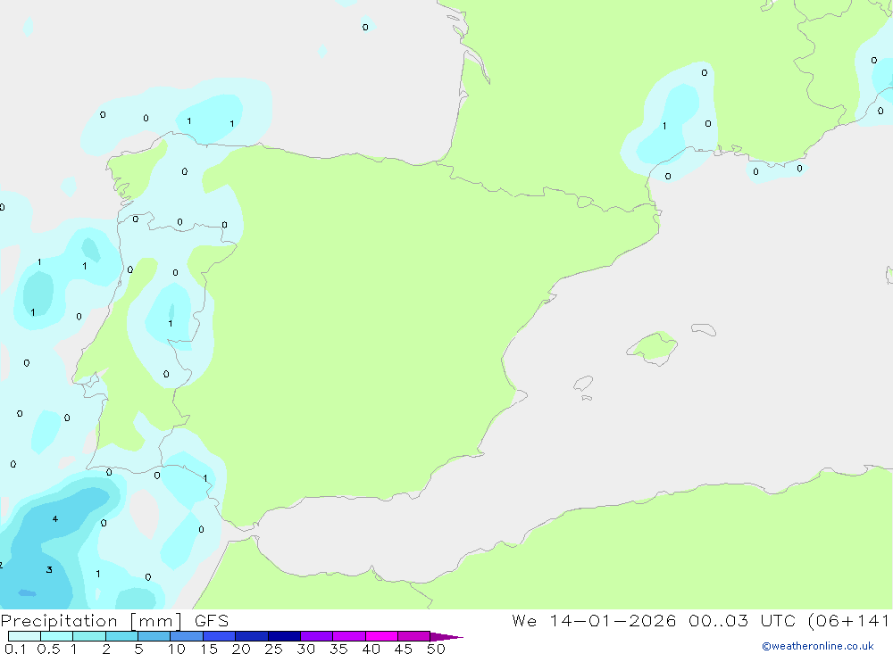893x654 pixels.
Task: Pick the bright magenta legend swatch after 40
Action: (x=381, y=636)
